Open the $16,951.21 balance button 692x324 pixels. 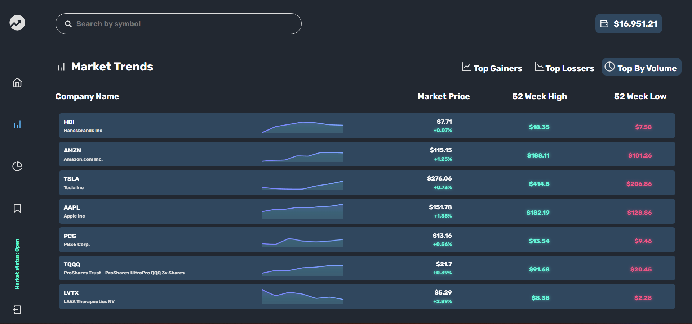(x=629, y=24)
